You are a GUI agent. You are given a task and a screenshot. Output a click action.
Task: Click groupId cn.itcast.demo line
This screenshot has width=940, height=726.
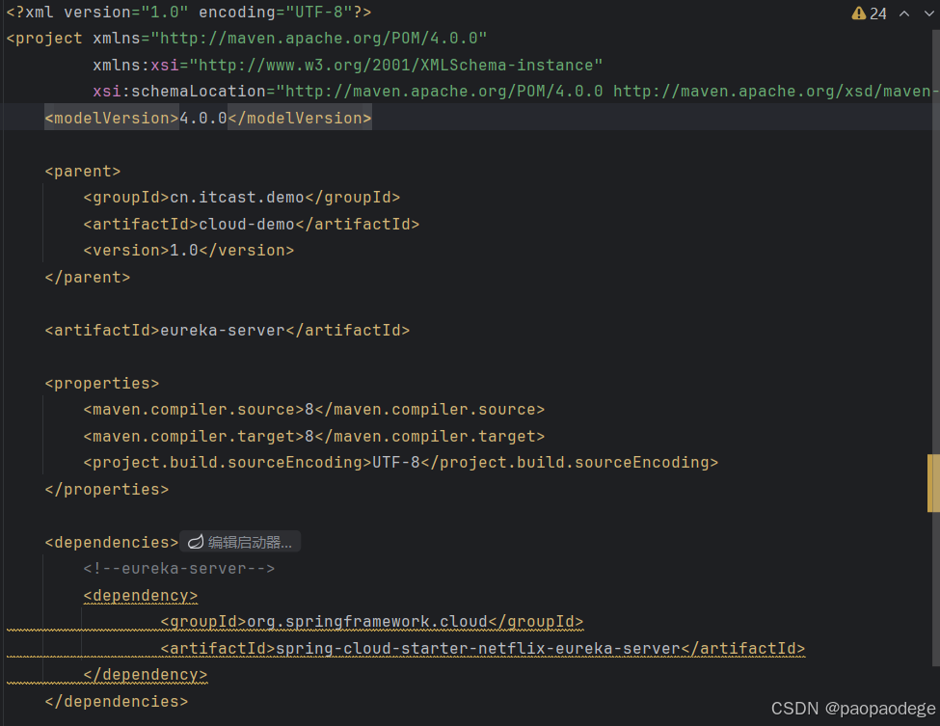[242, 198]
